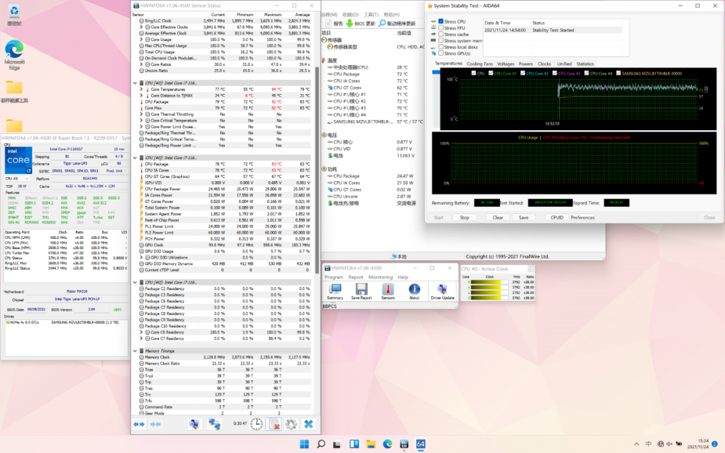Image resolution: width=725 pixels, height=453 pixels.
Task: Click the CPUID button
Action: 557,217
